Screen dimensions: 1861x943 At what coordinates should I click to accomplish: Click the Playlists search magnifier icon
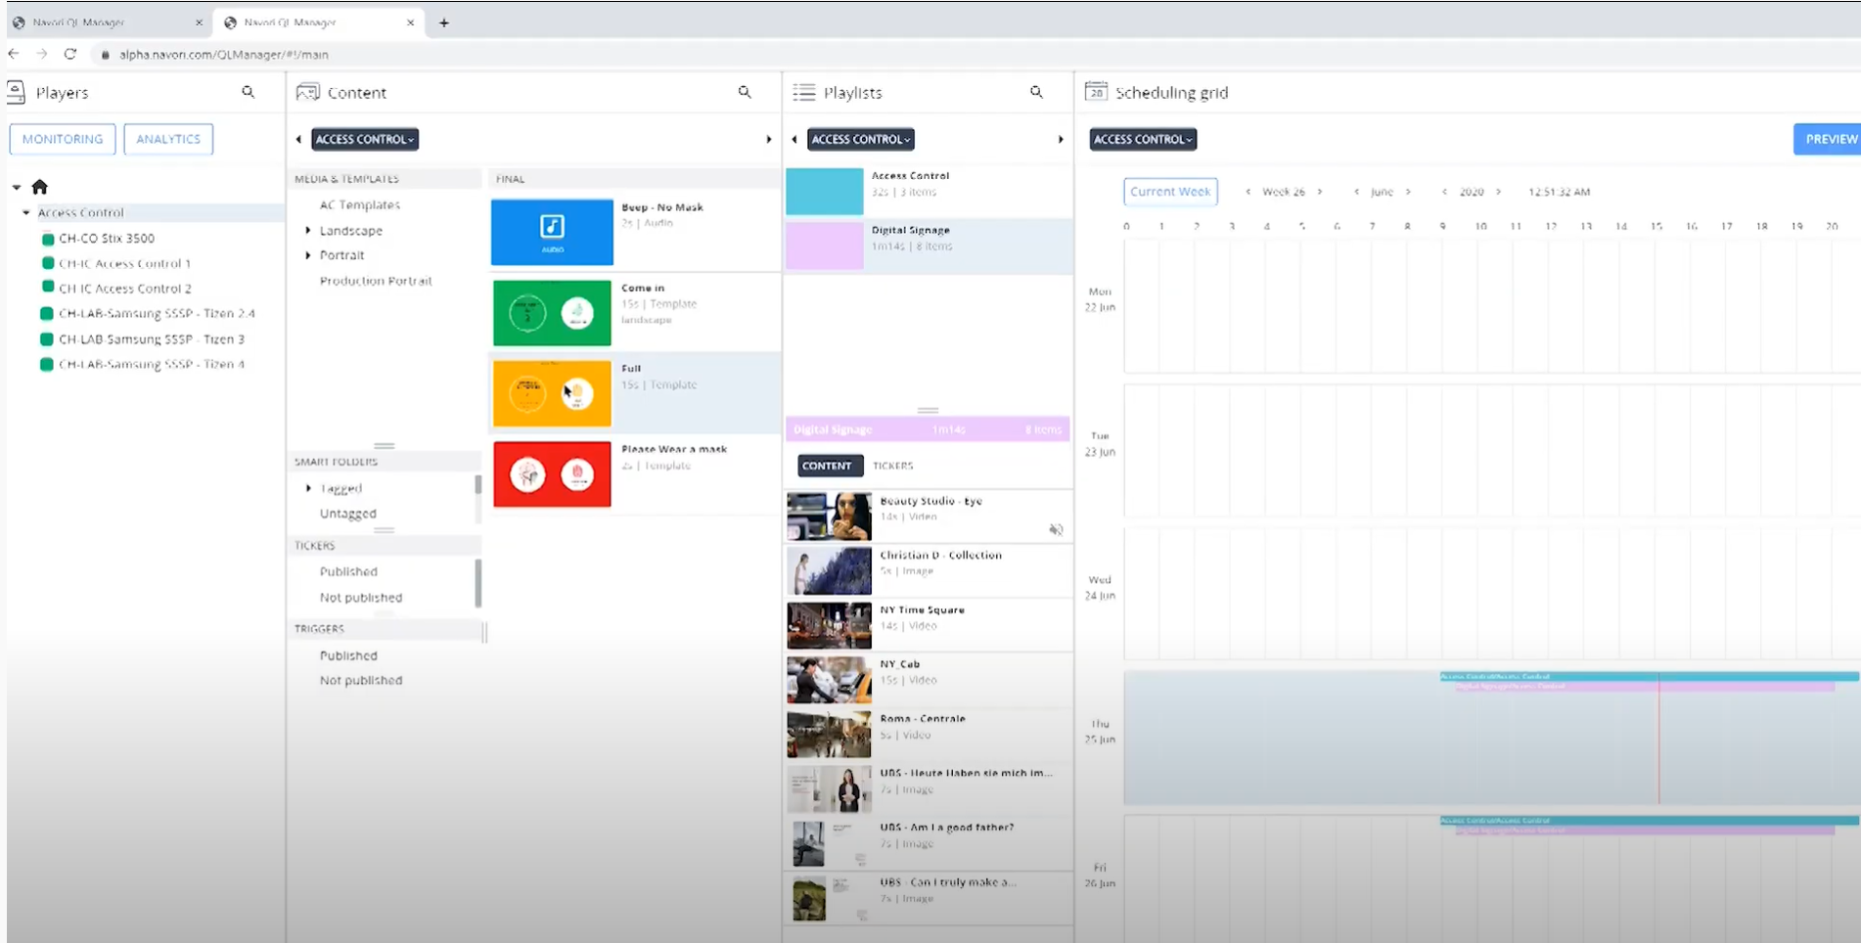tap(1036, 92)
